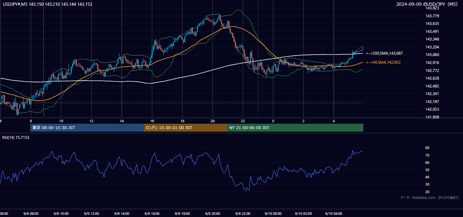Click the 200 SMA 143.087 label
The height and width of the screenshot is (217, 463).
tap(384, 53)
